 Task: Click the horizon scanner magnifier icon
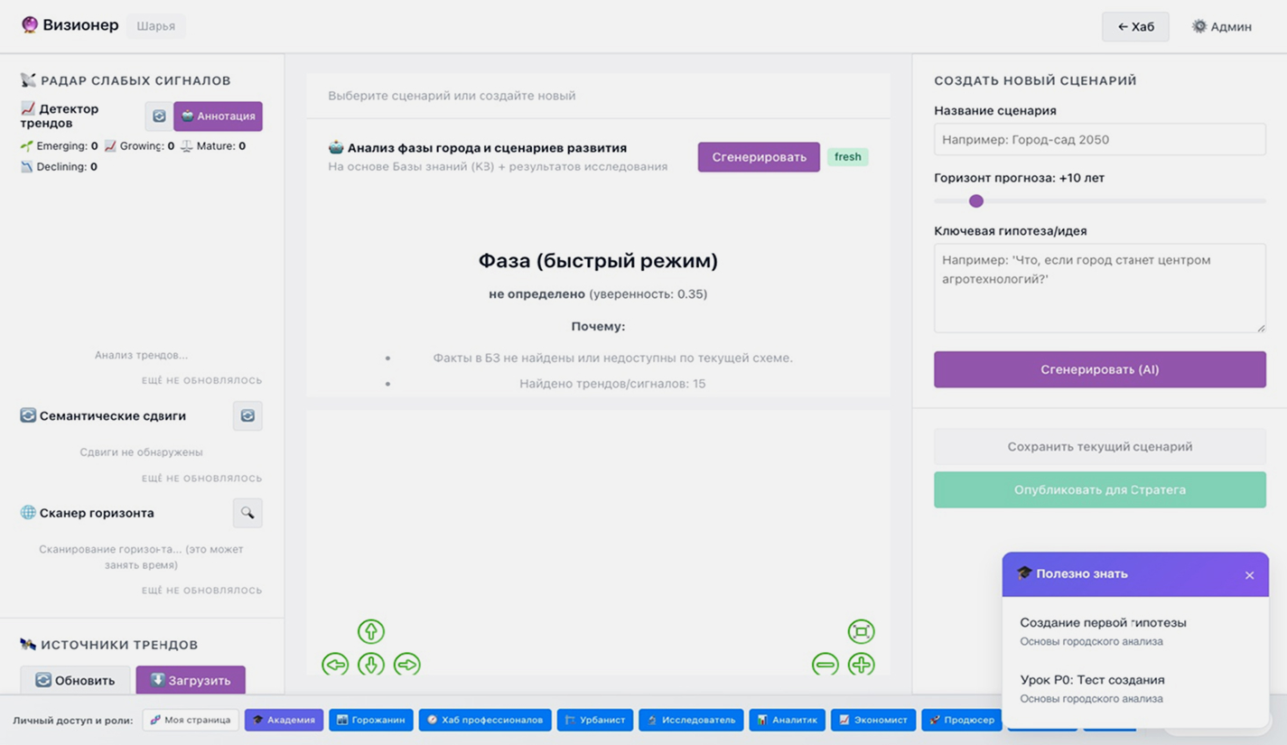[247, 513]
